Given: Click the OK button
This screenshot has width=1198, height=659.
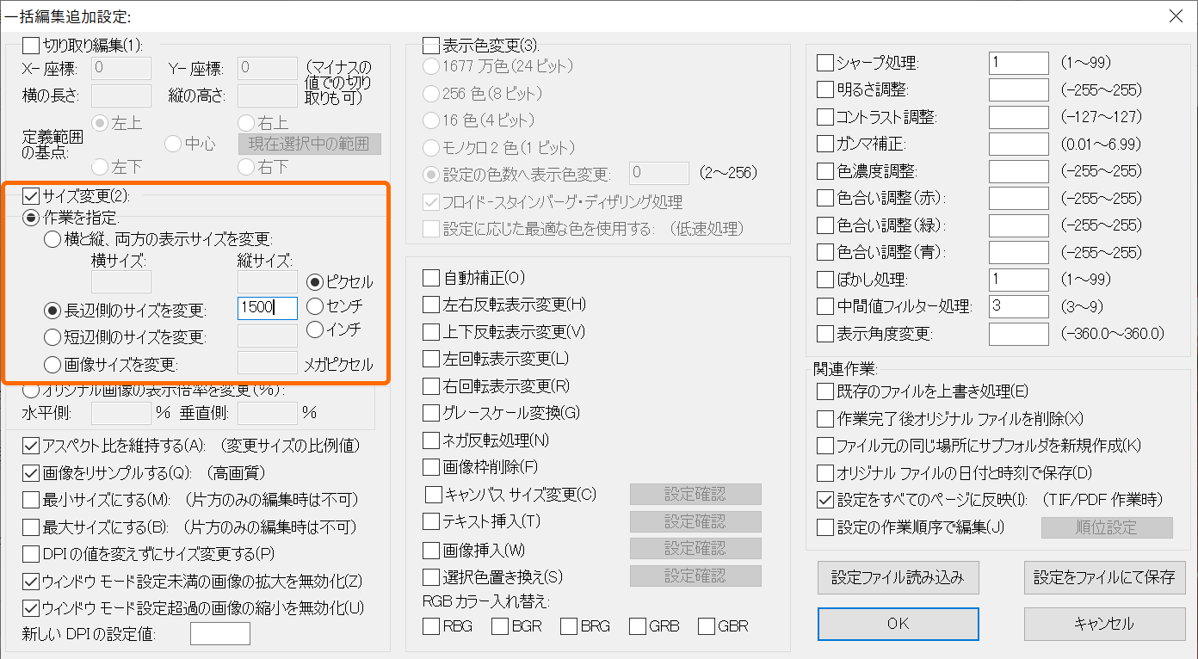Looking at the screenshot, I should pyautogui.click(x=898, y=624).
